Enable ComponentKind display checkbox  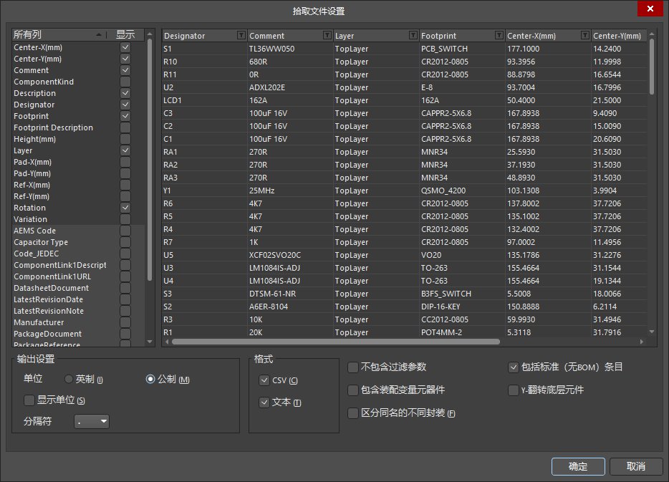coord(125,82)
